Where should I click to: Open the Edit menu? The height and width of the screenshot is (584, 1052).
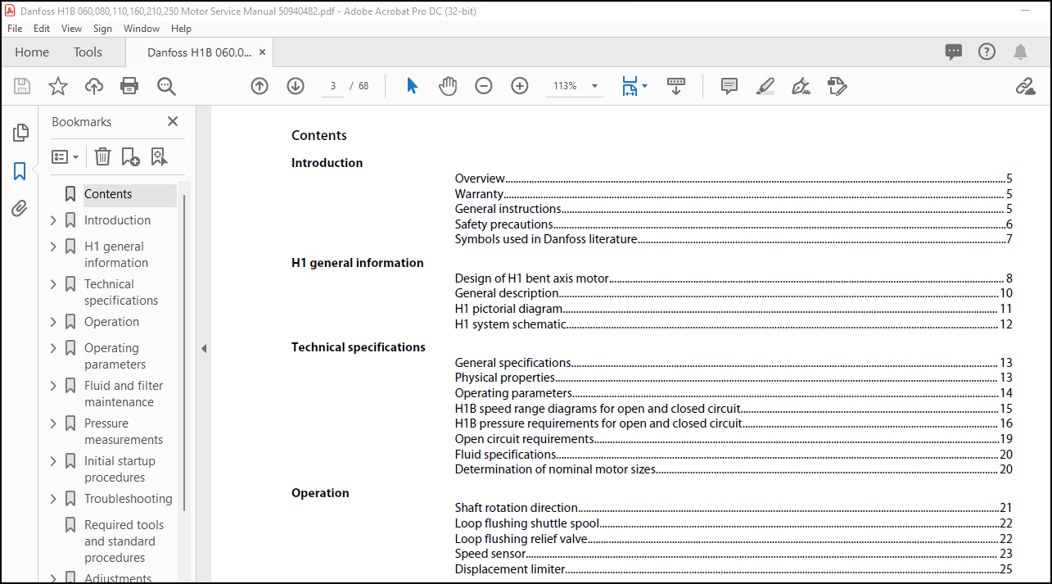(42, 28)
